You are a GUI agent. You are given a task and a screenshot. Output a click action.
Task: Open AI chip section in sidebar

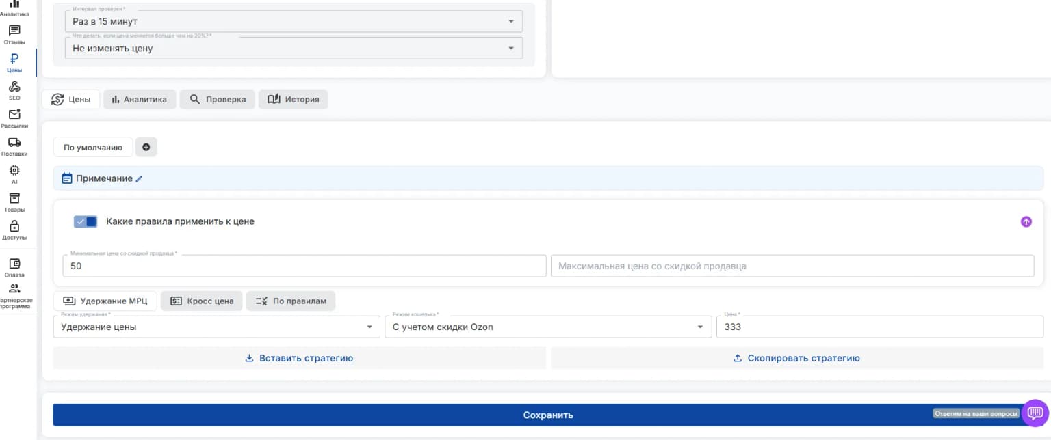(14, 175)
